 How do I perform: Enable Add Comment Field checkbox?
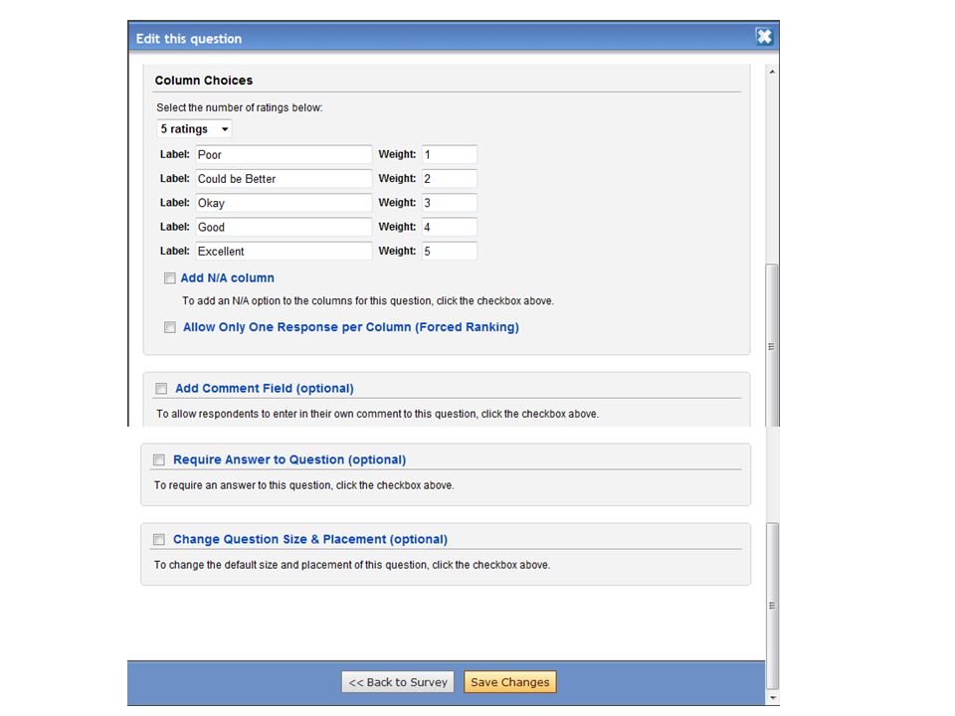click(x=161, y=389)
